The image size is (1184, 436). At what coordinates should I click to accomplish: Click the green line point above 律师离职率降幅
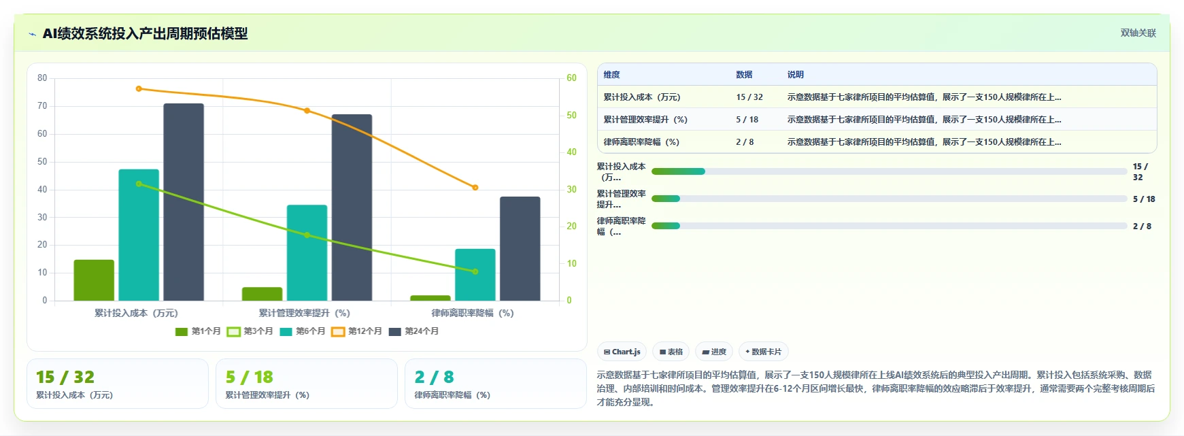point(475,271)
